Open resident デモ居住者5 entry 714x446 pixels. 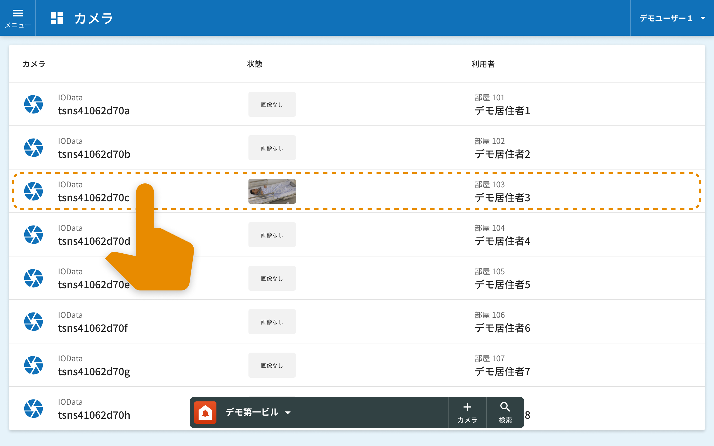[502, 285]
